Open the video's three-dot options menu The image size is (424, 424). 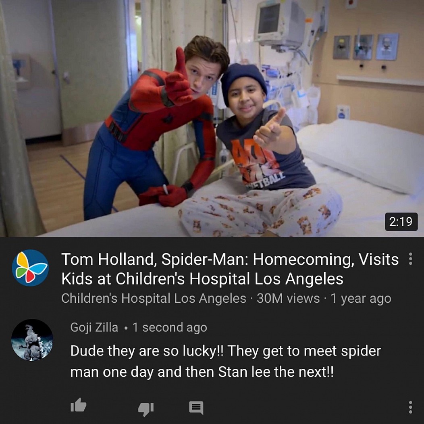coord(410,259)
